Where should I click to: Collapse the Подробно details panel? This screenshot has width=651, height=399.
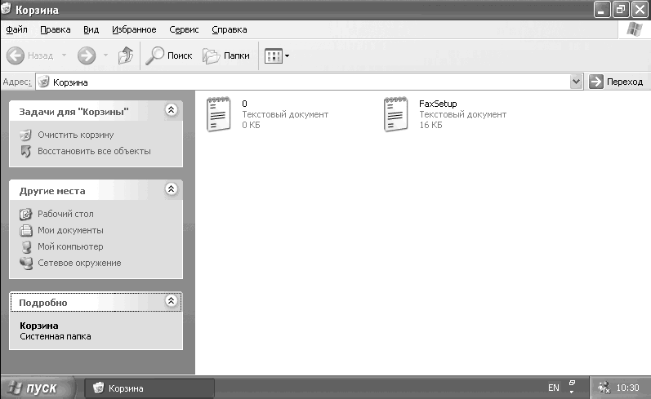[x=171, y=301]
